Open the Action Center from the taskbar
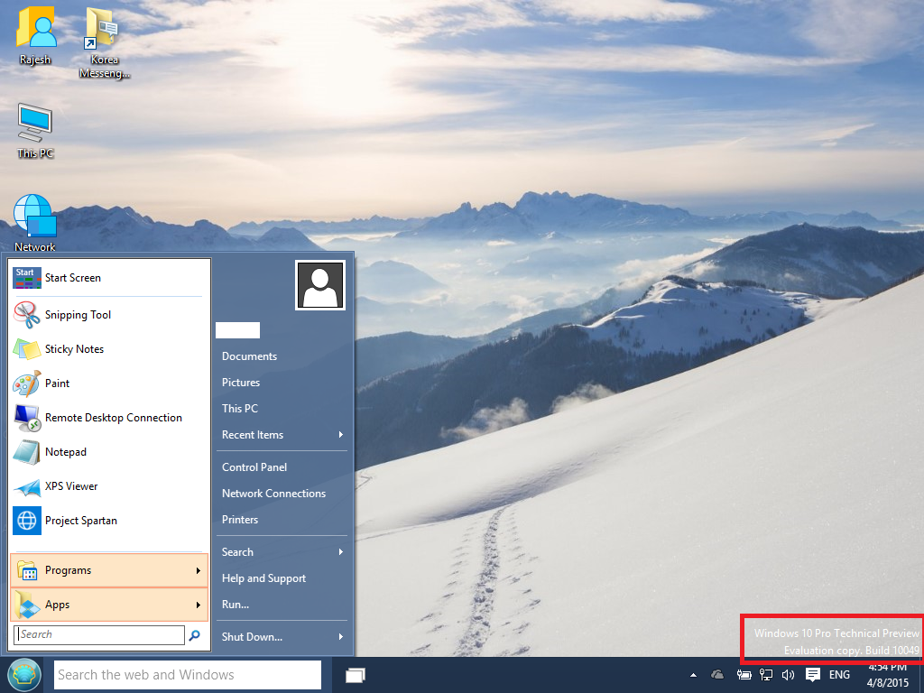Screen dimensions: 924x693 click(814, 674)
